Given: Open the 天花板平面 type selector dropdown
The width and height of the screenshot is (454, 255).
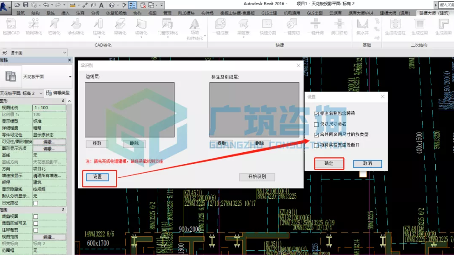Looking at the screenshot, I should point(70,77).
